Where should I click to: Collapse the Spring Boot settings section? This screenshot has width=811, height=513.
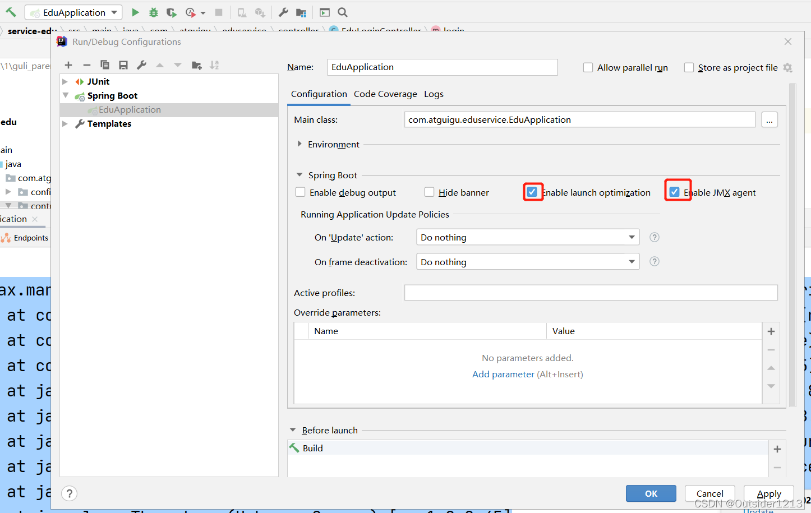[299, 175]
